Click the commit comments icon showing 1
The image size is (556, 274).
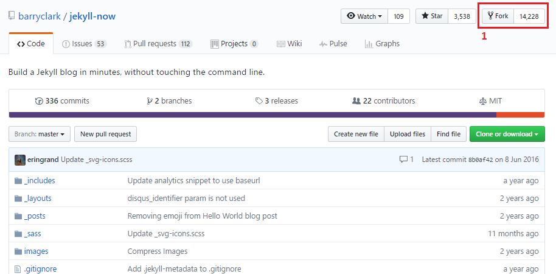coord(406,160)
